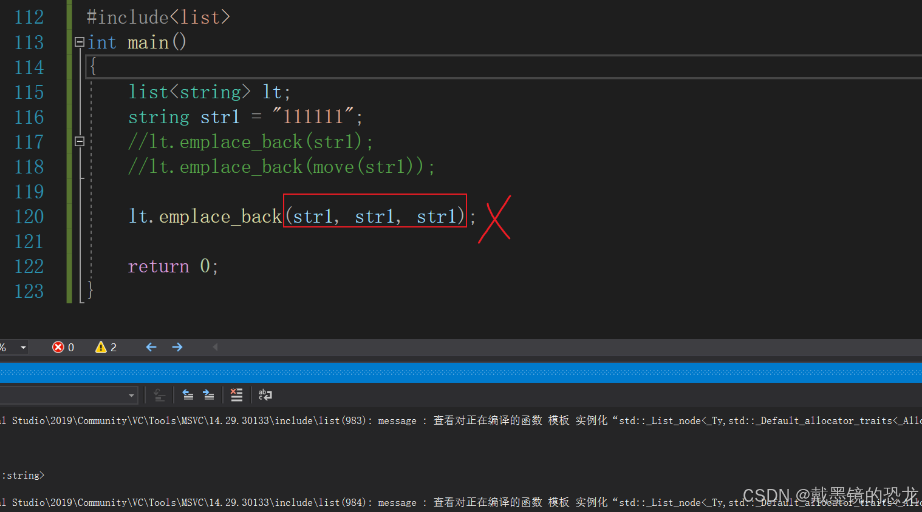This screenshot has height=512, width=922.
Task: Click 'emplace_back' on line 120
Action: pyautogui.click(x=220, y=217)
